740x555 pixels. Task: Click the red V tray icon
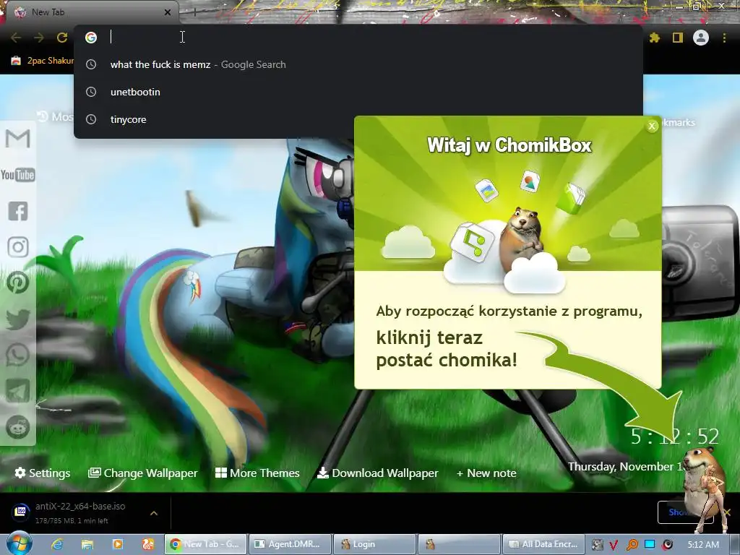click(x=614, y=545)
